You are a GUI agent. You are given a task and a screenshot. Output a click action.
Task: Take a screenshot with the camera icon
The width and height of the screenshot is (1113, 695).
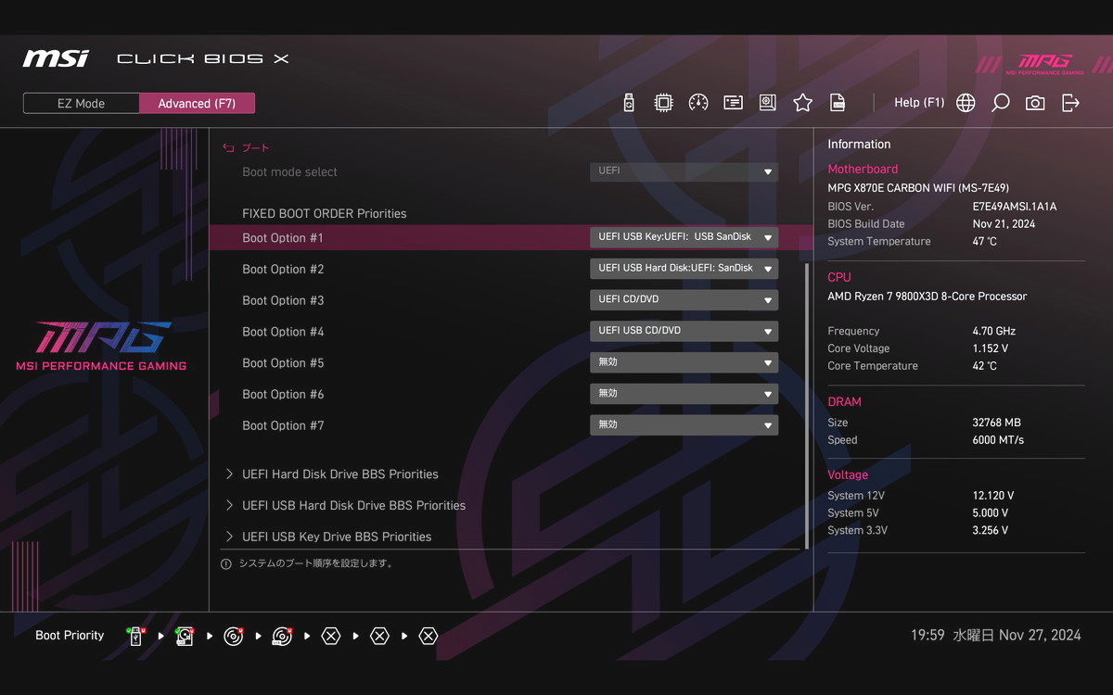pyautogui.click(x=1035, y=103)
